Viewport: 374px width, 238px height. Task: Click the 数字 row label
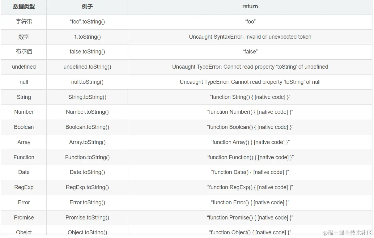[24, 36]
